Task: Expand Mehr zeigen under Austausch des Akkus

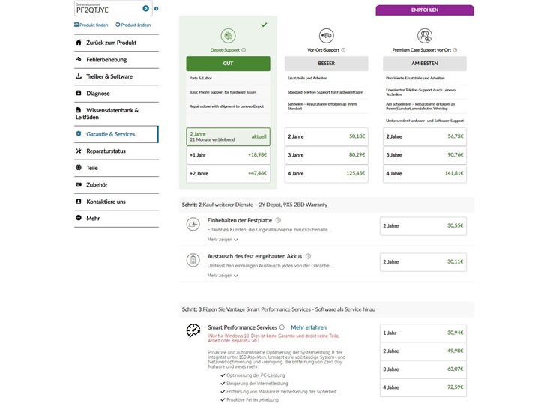Action: (x=223, y=275)
